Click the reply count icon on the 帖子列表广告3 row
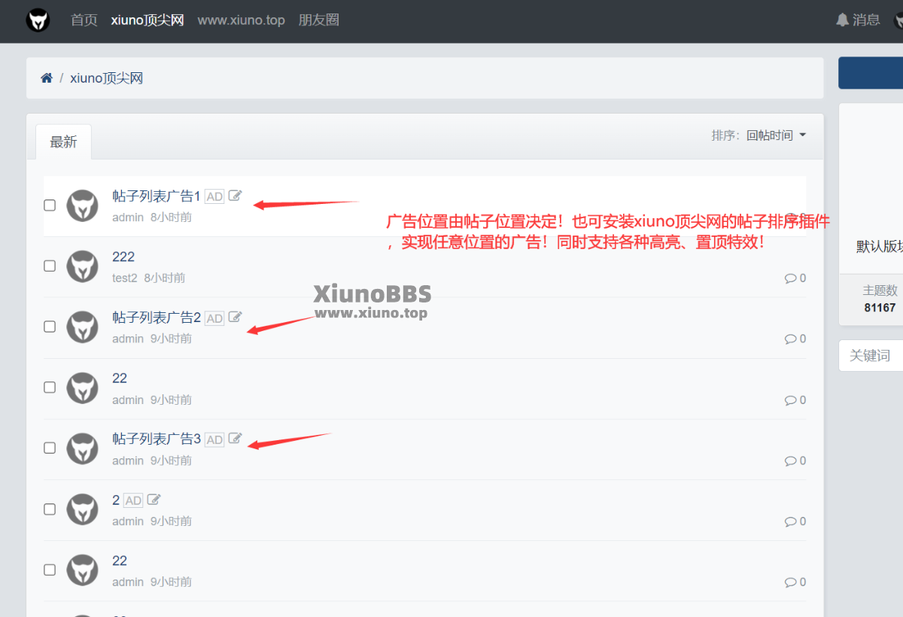The image size is (903, 617). tap(791, 461)
